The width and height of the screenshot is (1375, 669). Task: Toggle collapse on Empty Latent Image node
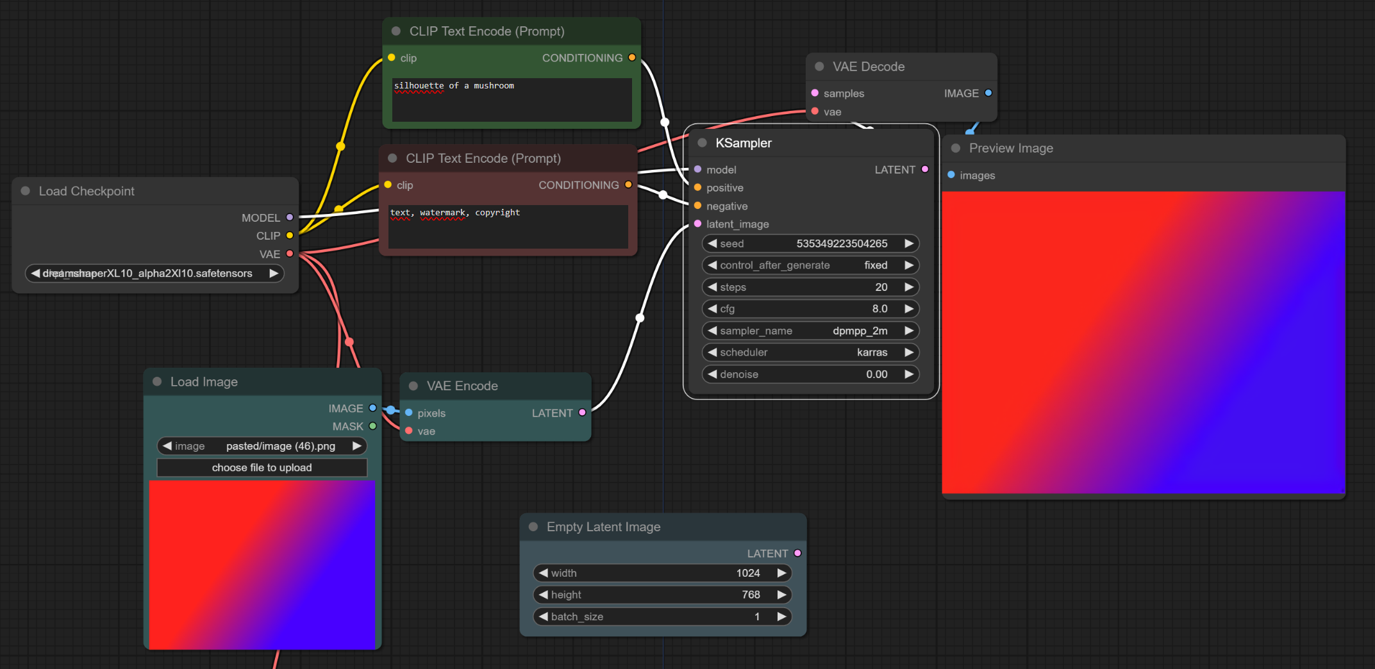(533, 527)
